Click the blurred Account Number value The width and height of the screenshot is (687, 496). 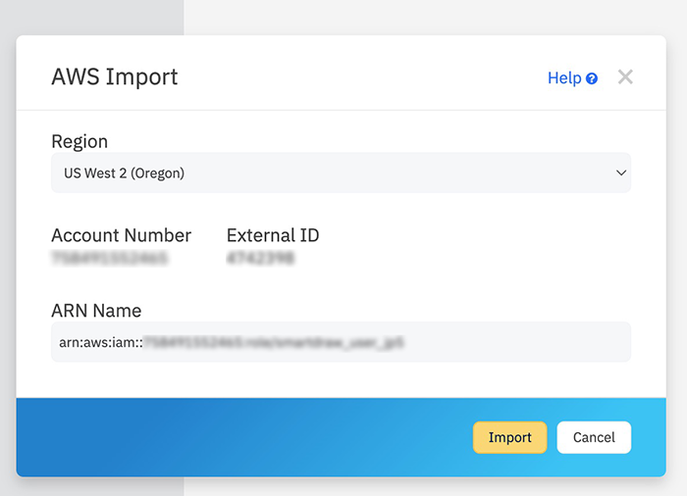109,259
